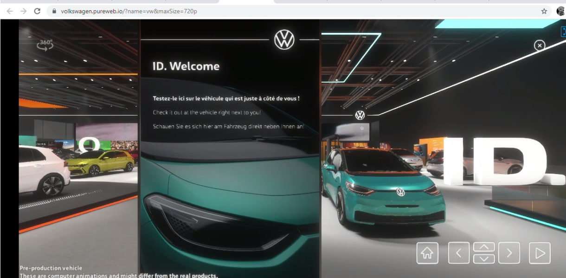Viewport: 566px width, 278px height.
Task: Click the blue fullscreen icon at the viewer edge
Action: click(563, 32)
